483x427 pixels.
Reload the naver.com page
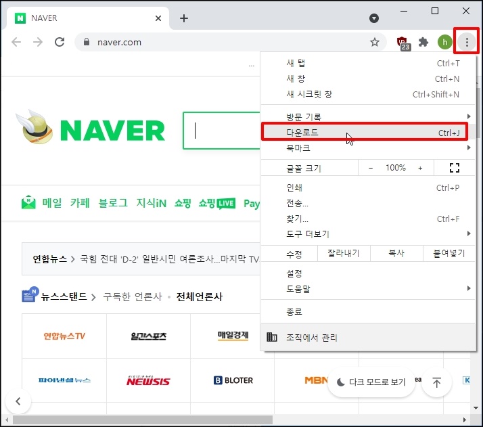pyautogui.click(x=60, y=42)
